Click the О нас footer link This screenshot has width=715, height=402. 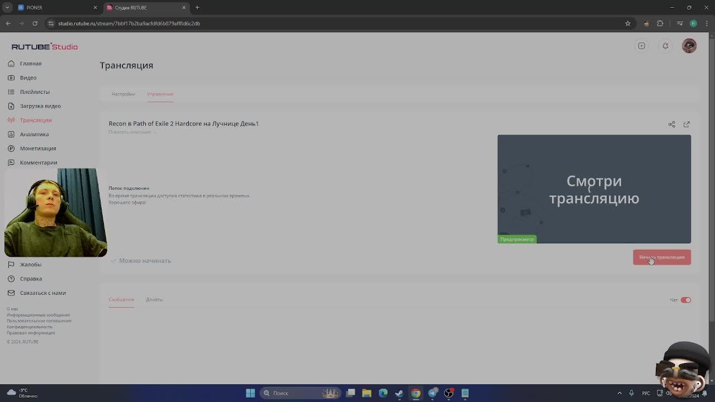(x=12, y=309)
